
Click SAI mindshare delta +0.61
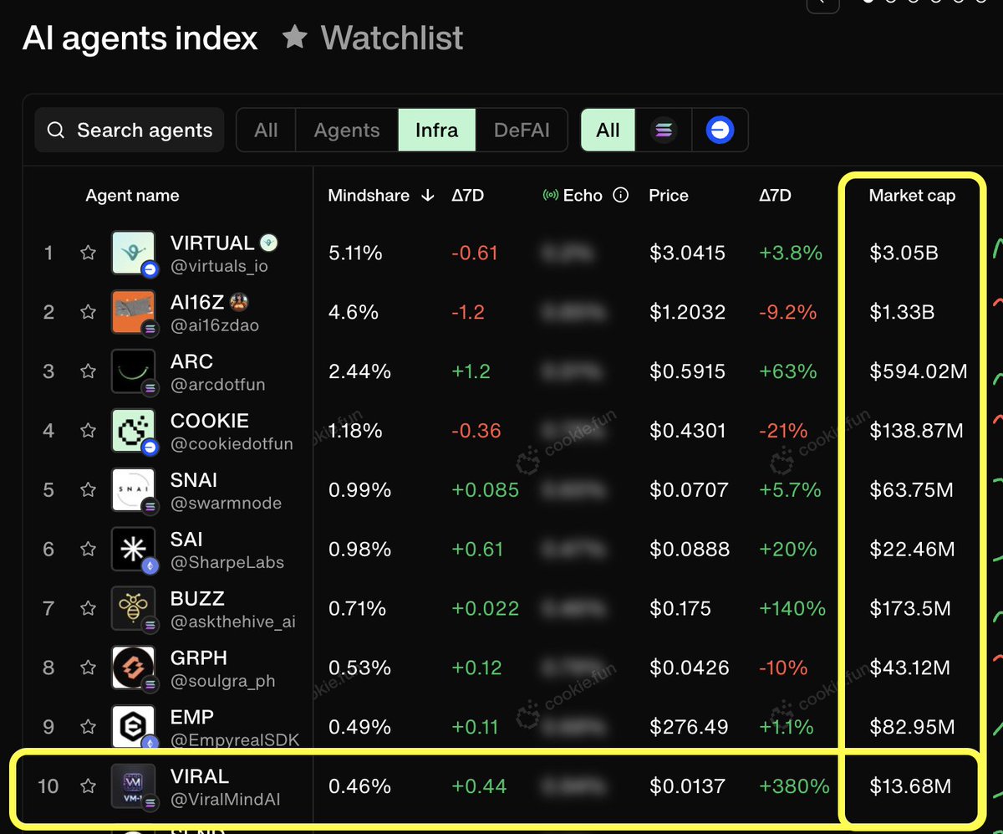pos(477,549)
